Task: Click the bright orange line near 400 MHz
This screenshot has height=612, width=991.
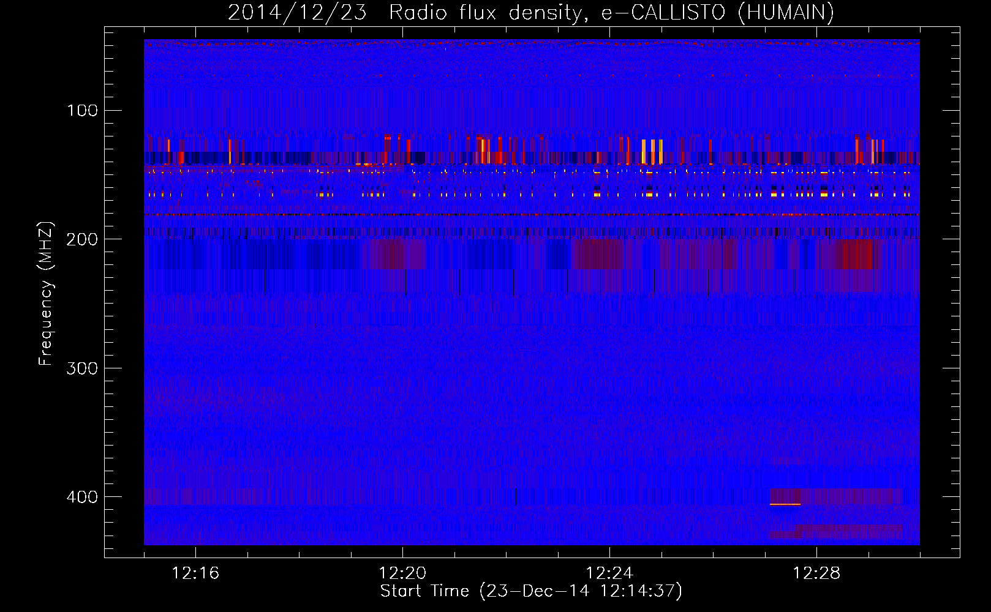Action: click(785, 504)
